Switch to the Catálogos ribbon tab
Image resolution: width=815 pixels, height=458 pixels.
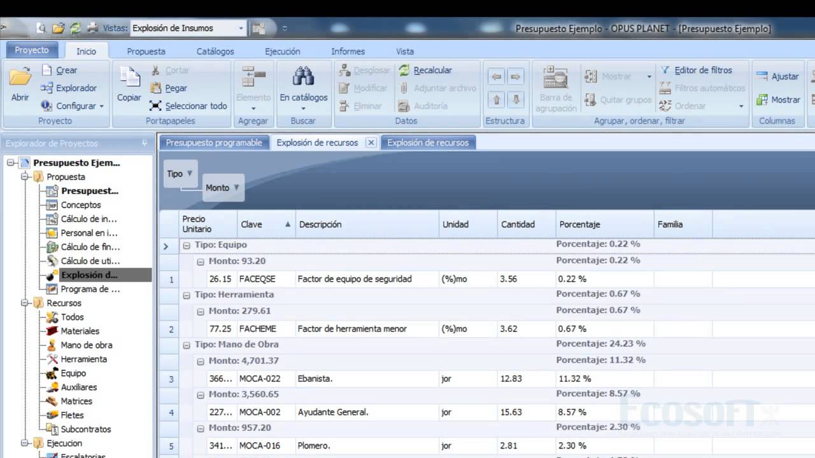tap(215, 52)
